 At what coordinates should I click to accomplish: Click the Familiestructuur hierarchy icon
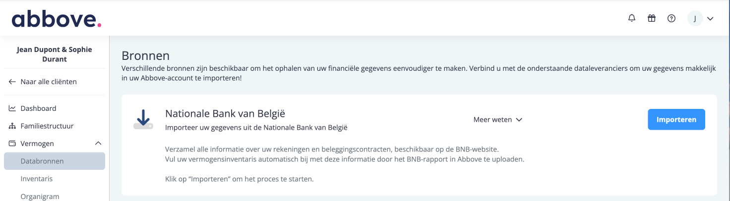[12, 126]
